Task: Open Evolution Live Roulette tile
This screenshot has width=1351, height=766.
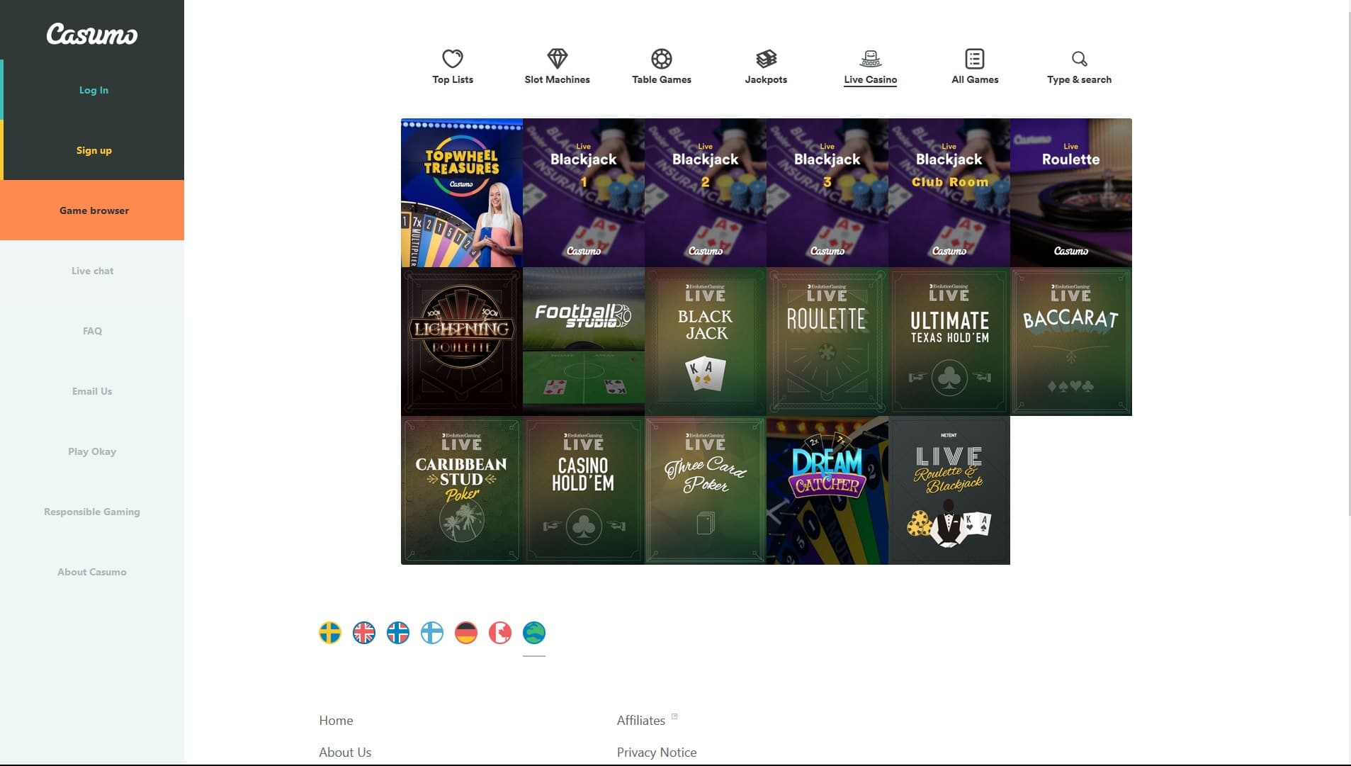Action: tap(827, 342)
